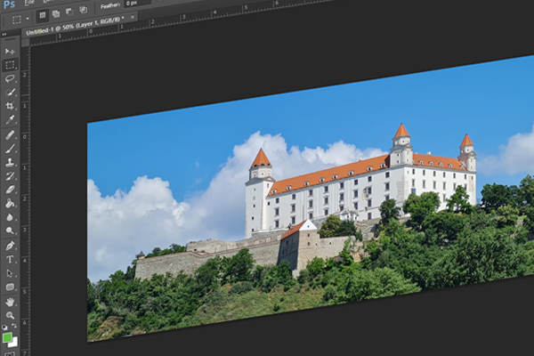Screen dimensions: 534x356
Task: Swap foreground and background colors
Action: click(x=14, y=327)
